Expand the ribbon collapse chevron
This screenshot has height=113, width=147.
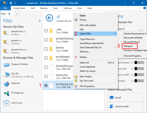pos(140,8)
